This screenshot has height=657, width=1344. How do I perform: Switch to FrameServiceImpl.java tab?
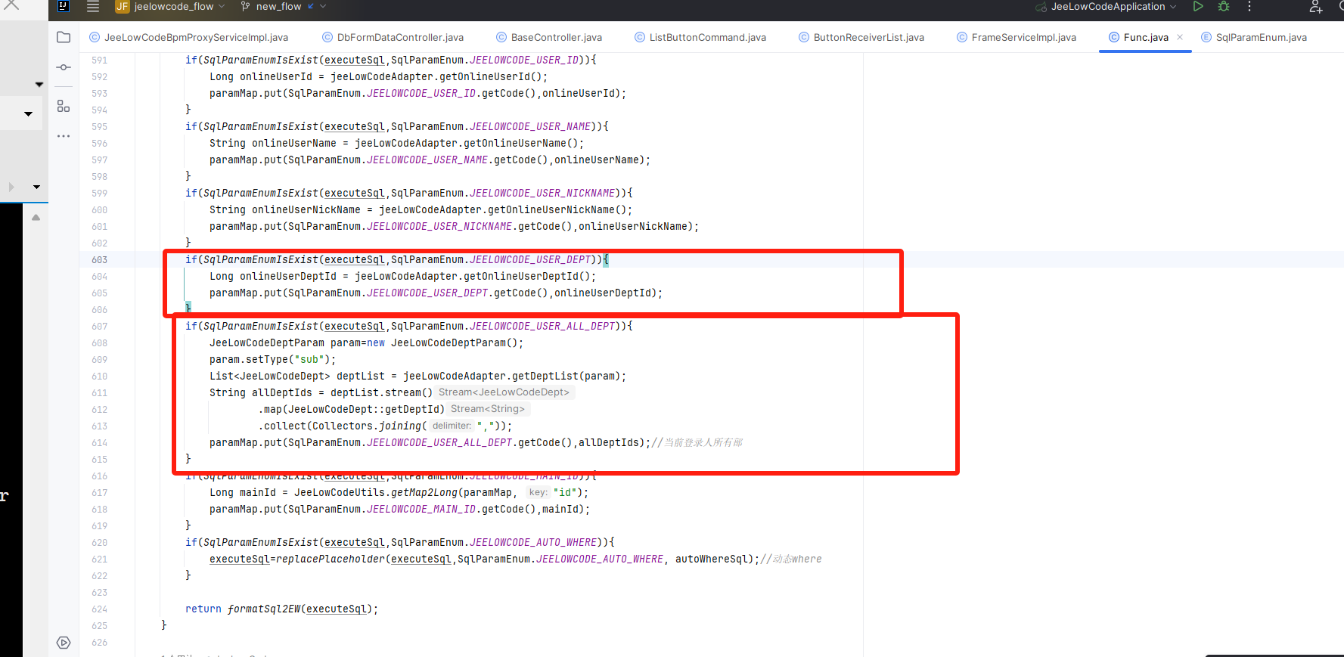click(x=1017, y=37)
